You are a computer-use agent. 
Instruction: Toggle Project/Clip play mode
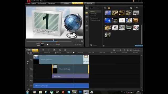38,44
